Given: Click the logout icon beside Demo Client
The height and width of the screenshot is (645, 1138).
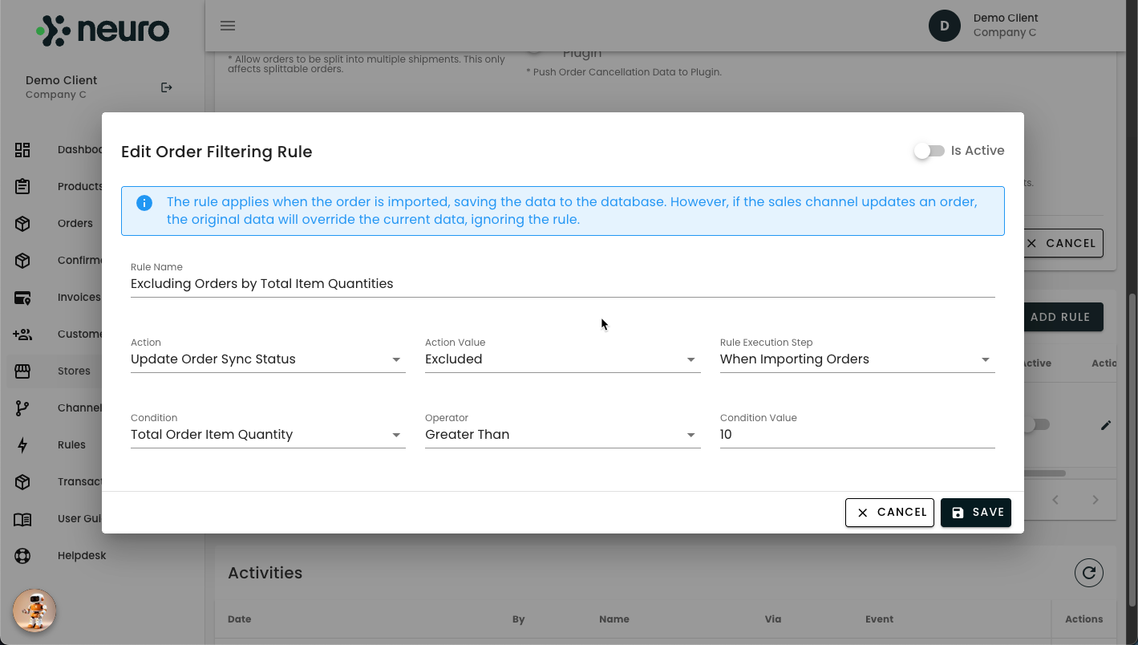Looking at the screenshot, I should tap(167, 87).
